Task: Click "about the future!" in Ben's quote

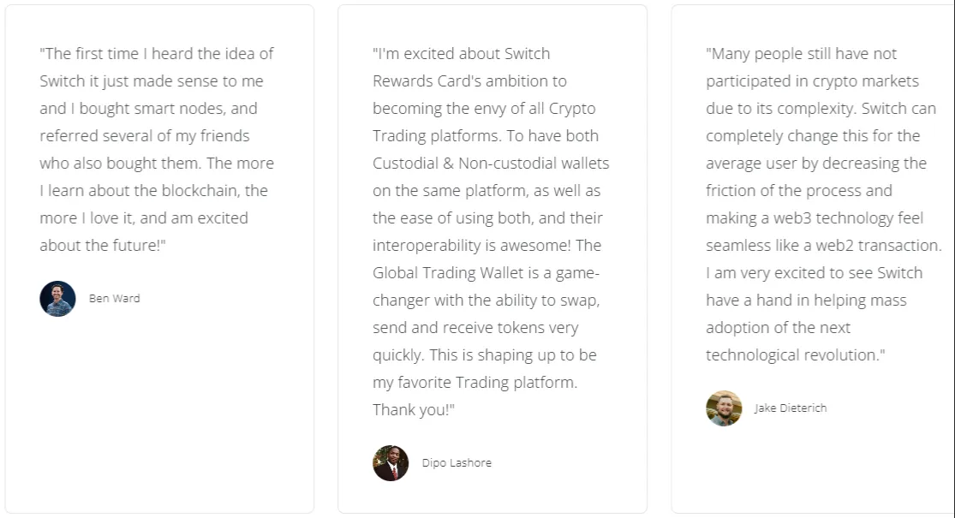Action: (x=102, y=246)
